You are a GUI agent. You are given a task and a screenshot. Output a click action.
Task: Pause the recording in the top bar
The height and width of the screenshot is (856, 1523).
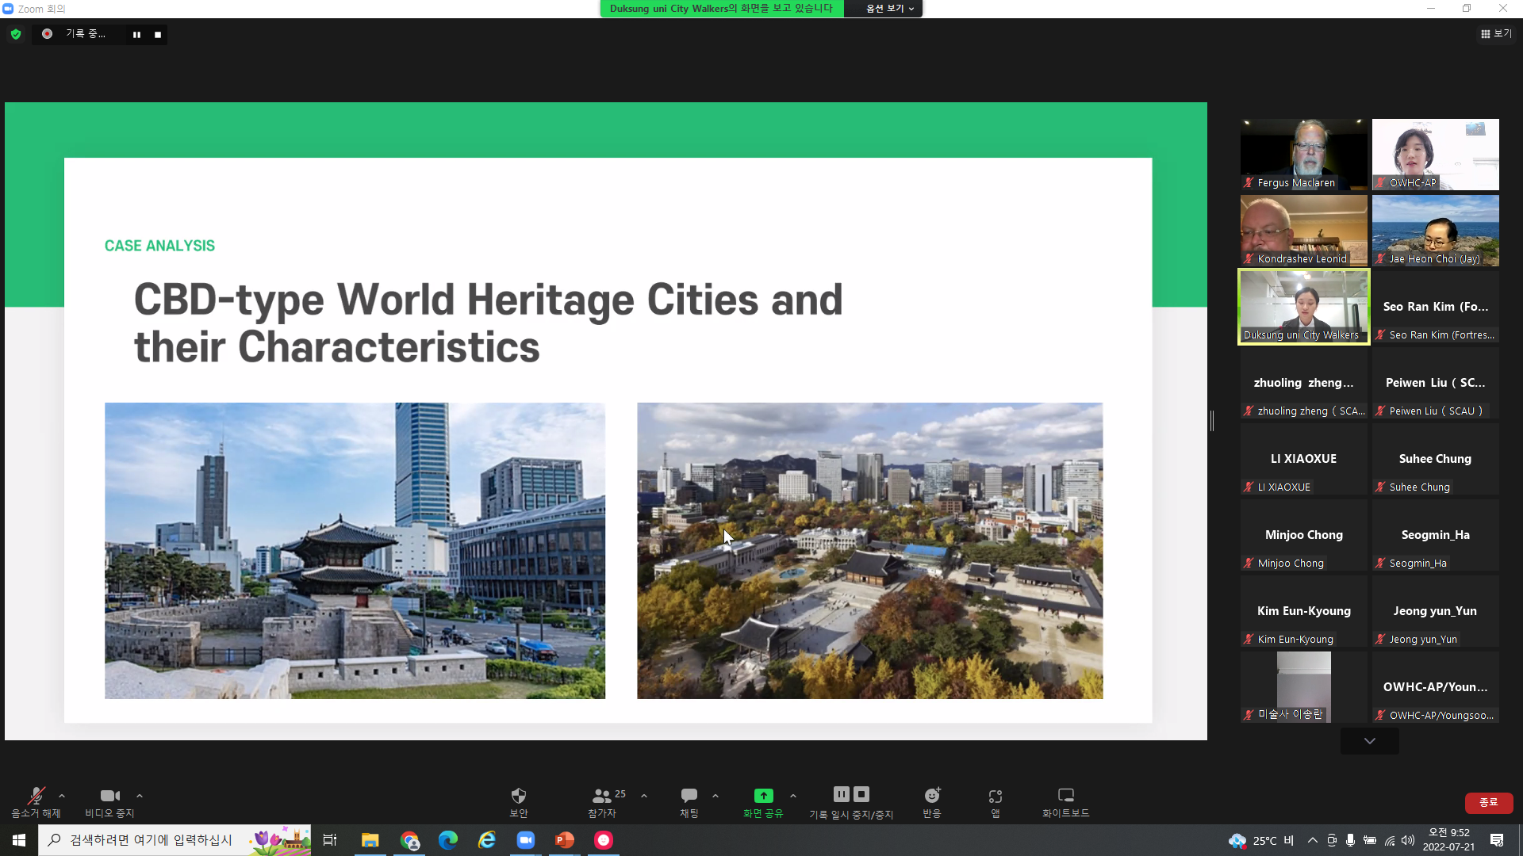(136, 35)
